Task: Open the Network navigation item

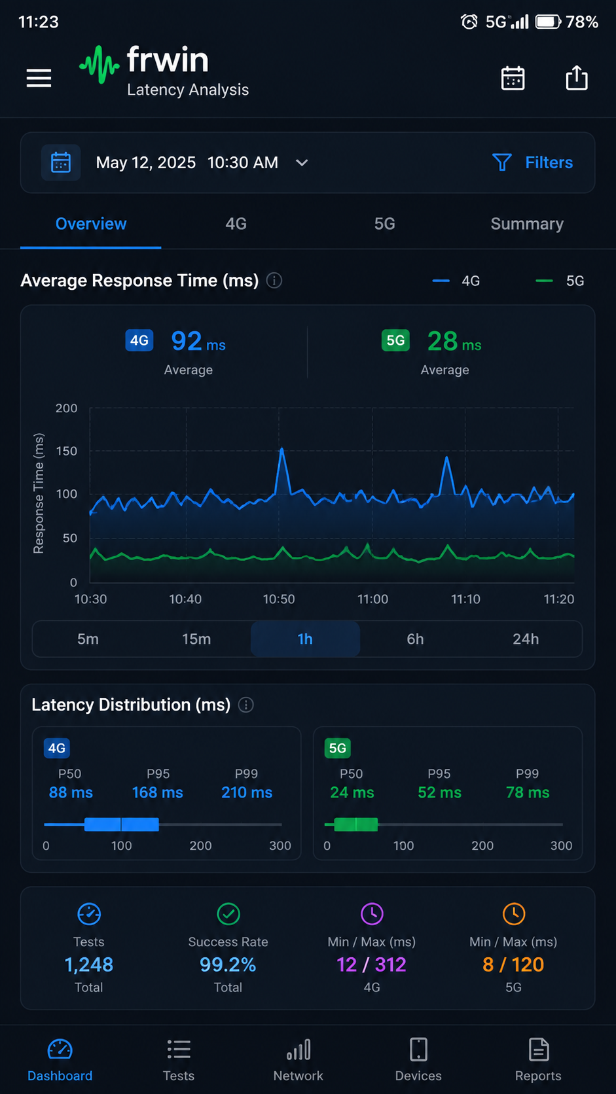Action: pos(299,1060)
